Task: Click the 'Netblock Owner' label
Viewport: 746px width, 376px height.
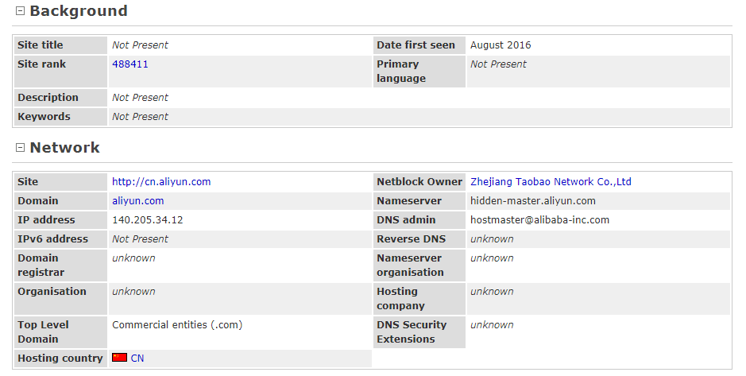Action: coord(419,182)
